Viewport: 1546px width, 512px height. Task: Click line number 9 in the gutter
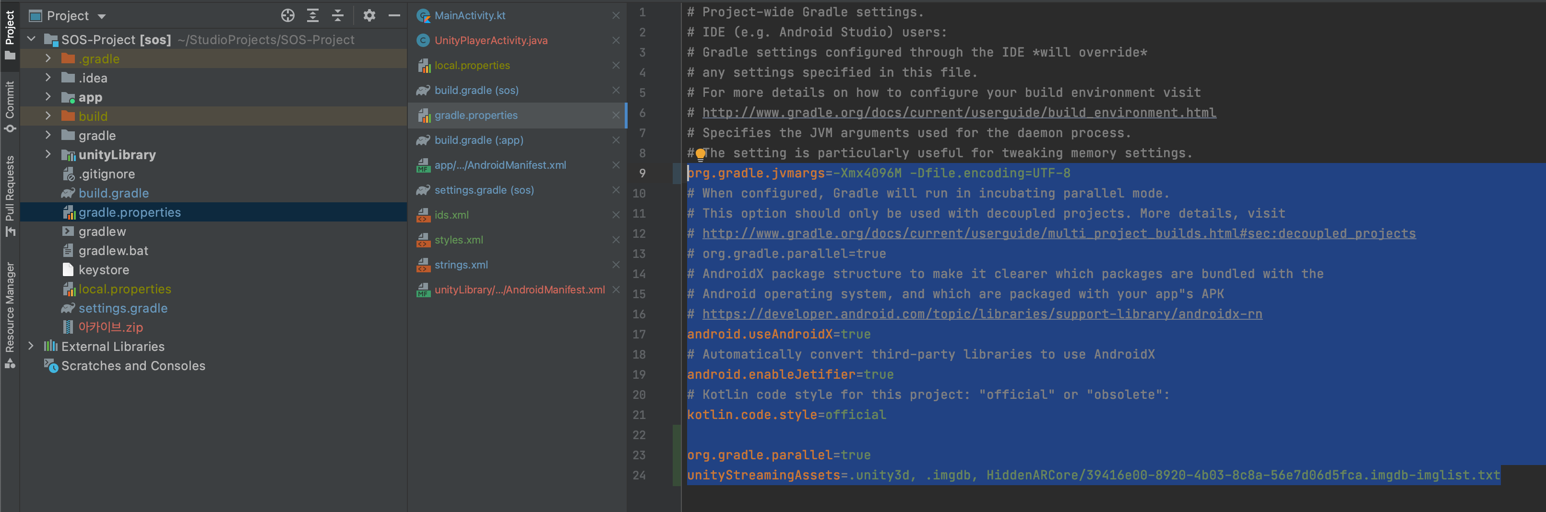tap(642, 173)
